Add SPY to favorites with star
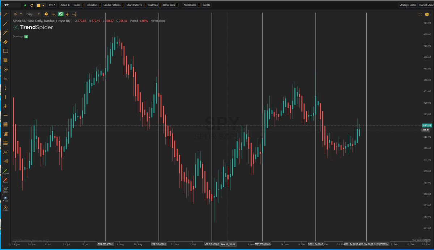 pos(25,5)
